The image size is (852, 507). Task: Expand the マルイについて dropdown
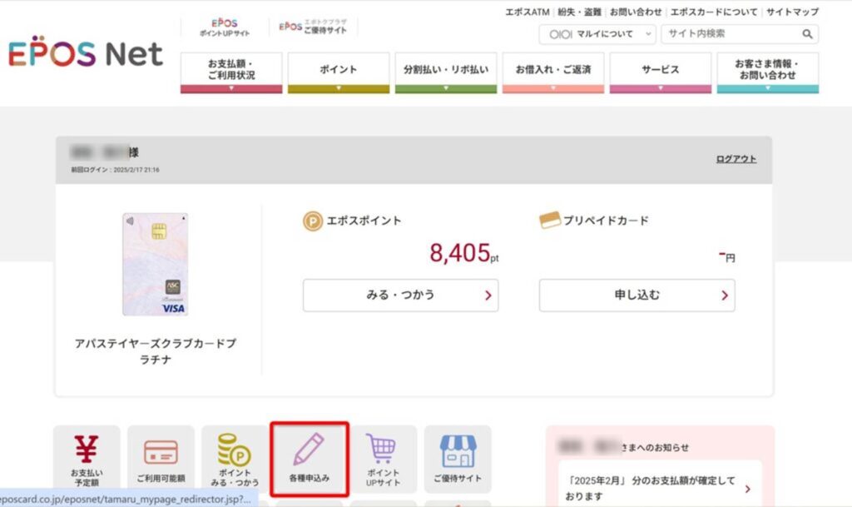click(597, 34)
